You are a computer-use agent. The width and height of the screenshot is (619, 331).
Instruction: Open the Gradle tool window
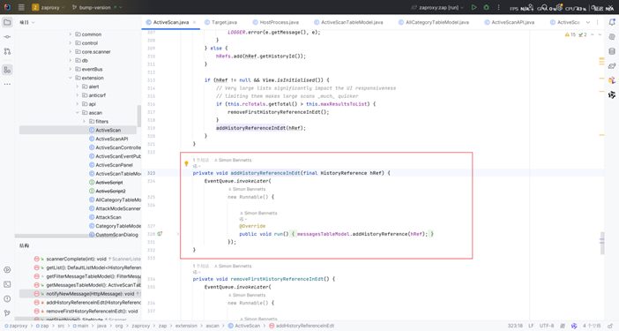point(612,66)
